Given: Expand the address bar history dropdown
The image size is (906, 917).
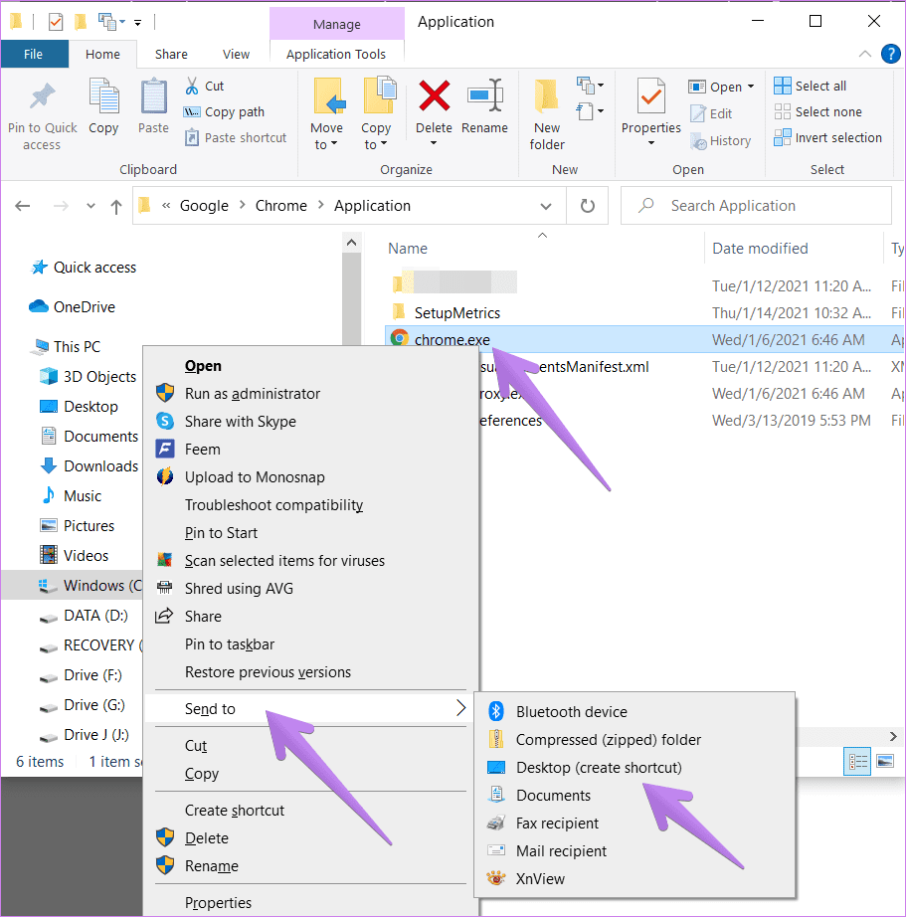Looking at the screenshot, I should [x=546, y=206].
